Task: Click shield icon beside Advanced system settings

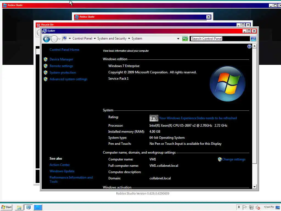Action: [x=46, y=79]
